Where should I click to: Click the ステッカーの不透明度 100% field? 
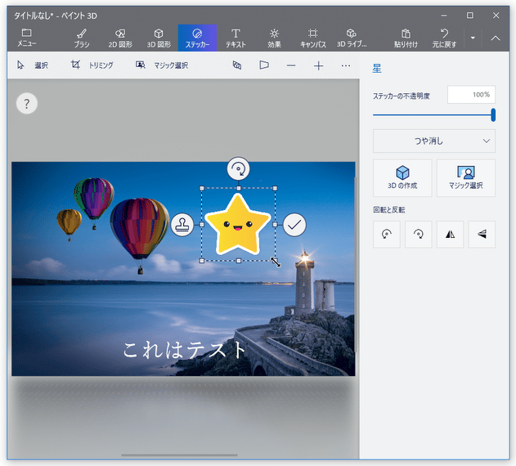click(x=471, y=95)
